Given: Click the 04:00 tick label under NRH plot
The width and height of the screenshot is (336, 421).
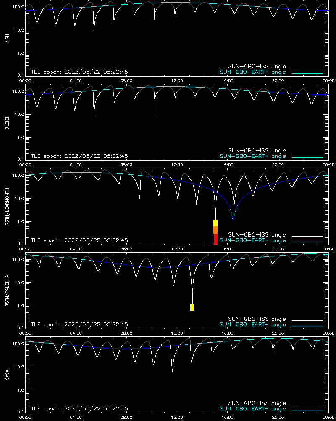Looking at the screenshot, I should tap(76, 80).
